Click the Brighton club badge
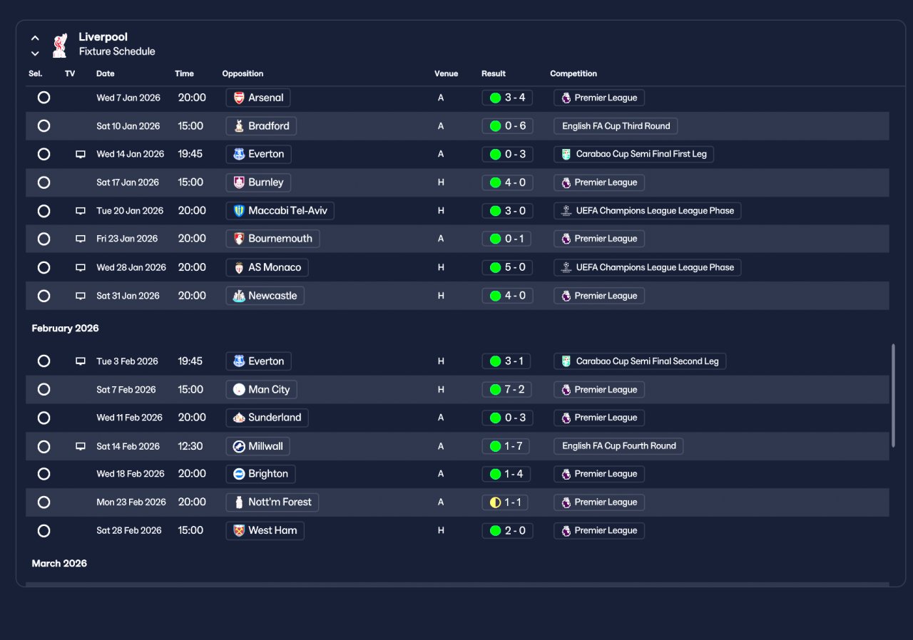The image size is (913, 640). tap(239, 474)
